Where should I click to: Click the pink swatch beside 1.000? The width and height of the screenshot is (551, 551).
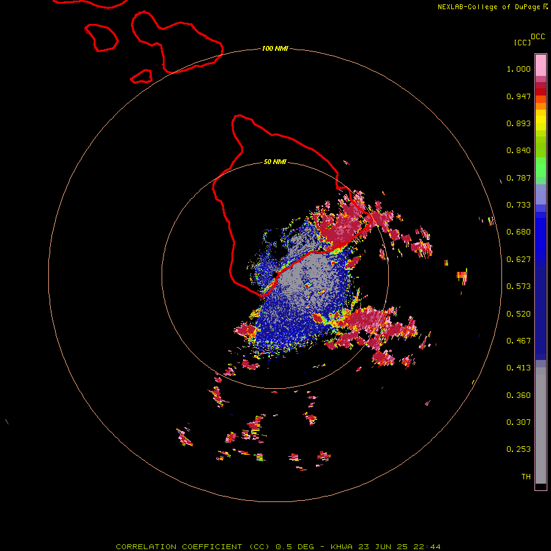coord(541,66)
